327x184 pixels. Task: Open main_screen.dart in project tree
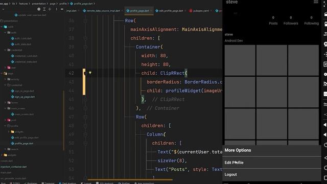[22, 114]
